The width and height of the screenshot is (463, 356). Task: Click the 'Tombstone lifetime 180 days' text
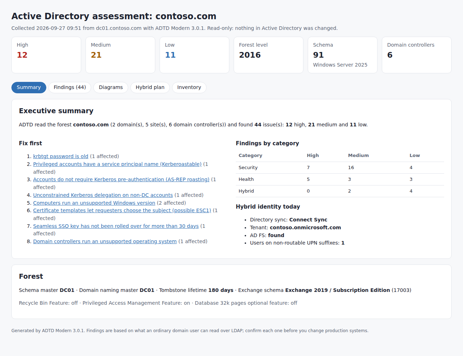[x=196, y=290]
